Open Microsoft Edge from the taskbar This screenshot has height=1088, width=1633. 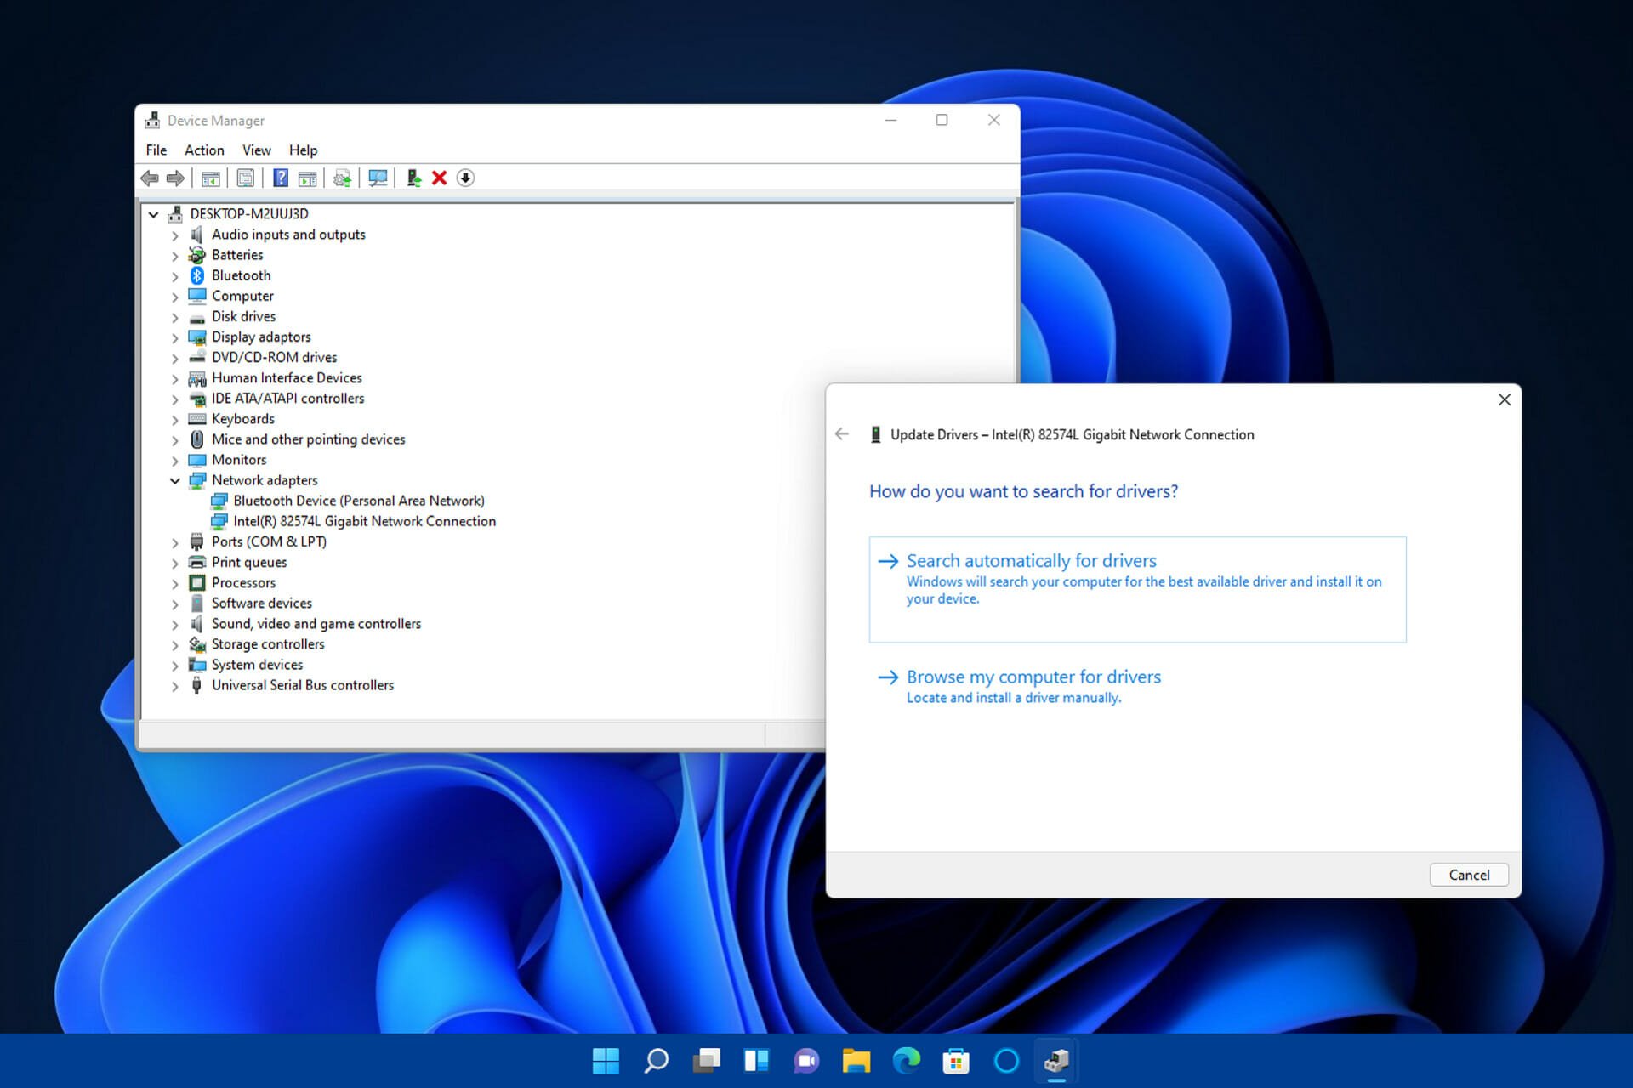tap(906, 1060)
